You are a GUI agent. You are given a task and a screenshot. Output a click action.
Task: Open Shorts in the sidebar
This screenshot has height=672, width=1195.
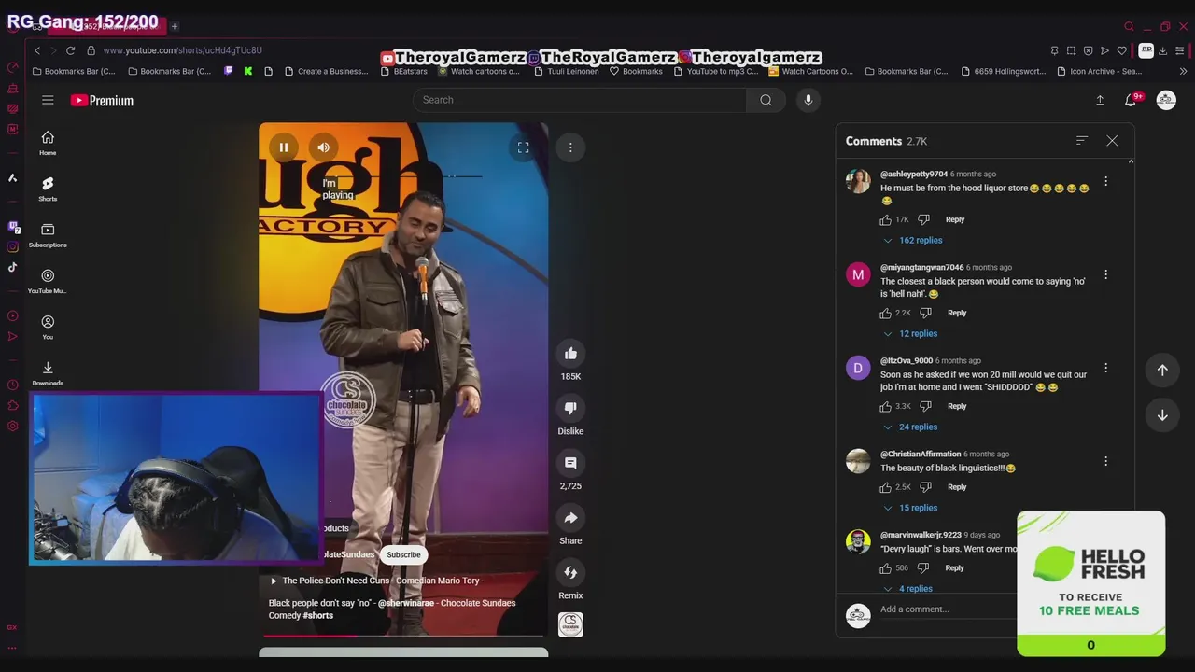click(48, 189)
